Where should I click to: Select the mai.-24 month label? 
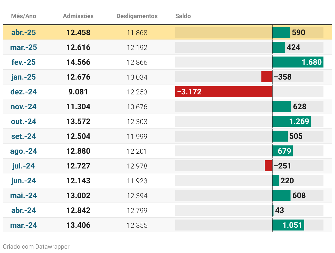[23, 196]
